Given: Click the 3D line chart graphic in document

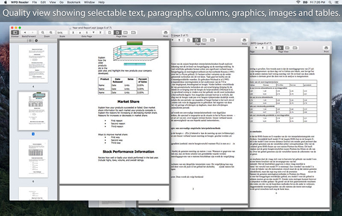Looking at the screenshot, I should [x=136, y=53].
